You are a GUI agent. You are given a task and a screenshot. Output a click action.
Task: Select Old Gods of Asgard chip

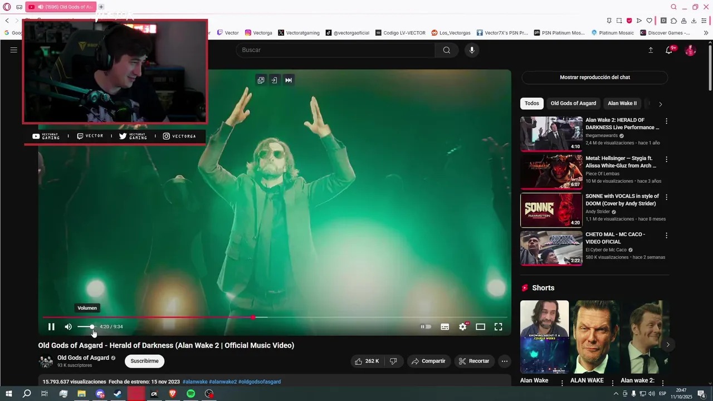[573, 104]
